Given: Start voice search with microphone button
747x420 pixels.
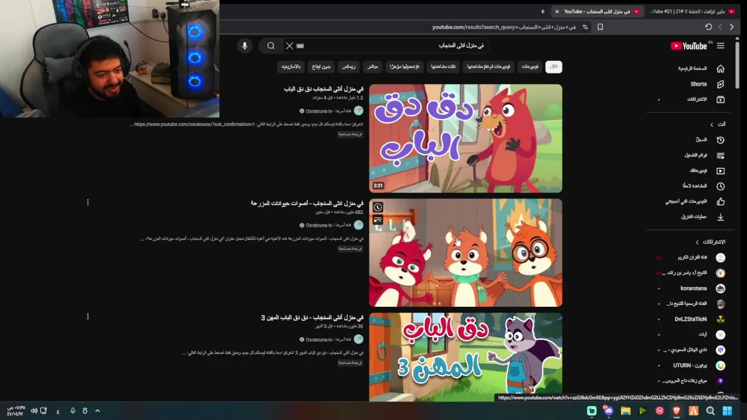Looking at the screenshot, I should click(x=245, y=45).
